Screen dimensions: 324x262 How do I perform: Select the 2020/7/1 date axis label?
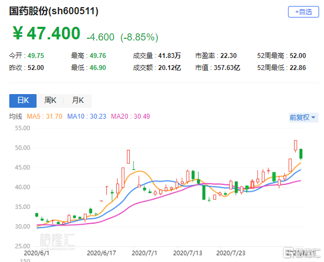[145, 253]
